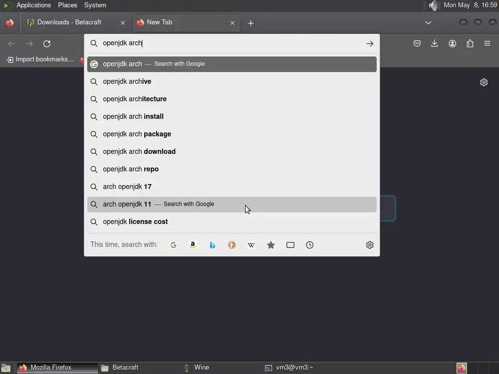499x374 pixels.
Task: Open search settings gear in dropdown
Action: tap(369, 245)
